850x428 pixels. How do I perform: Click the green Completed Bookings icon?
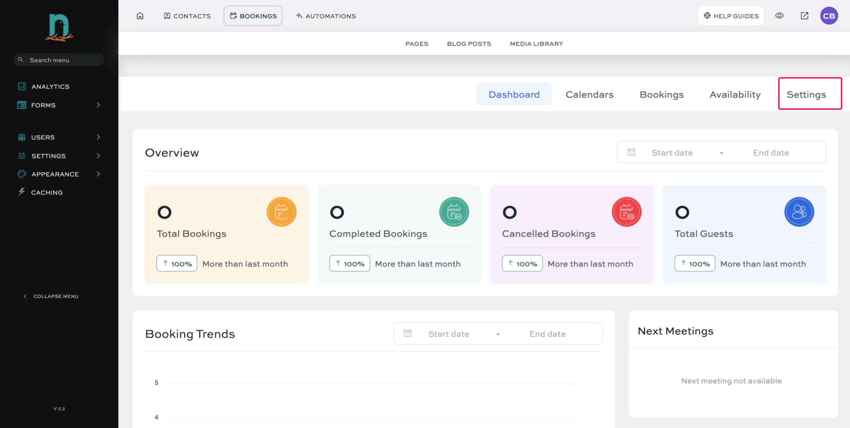tap(454, 212)
